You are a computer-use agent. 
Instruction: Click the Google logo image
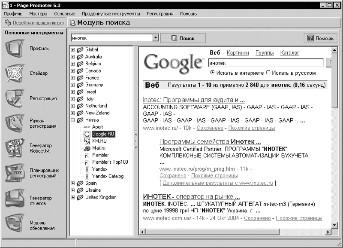174,63
